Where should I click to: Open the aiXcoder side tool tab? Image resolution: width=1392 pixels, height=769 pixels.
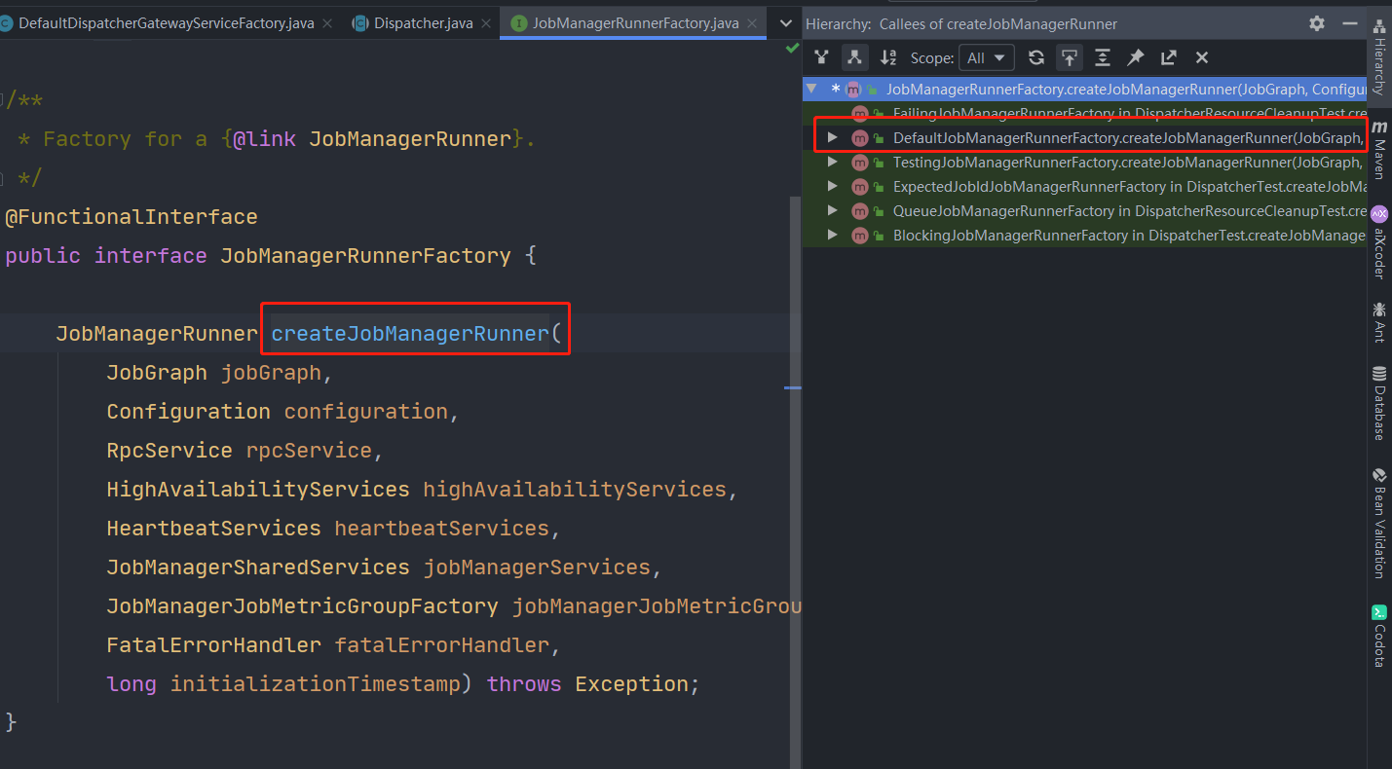pyautogui.click(x=1379, y=242)
